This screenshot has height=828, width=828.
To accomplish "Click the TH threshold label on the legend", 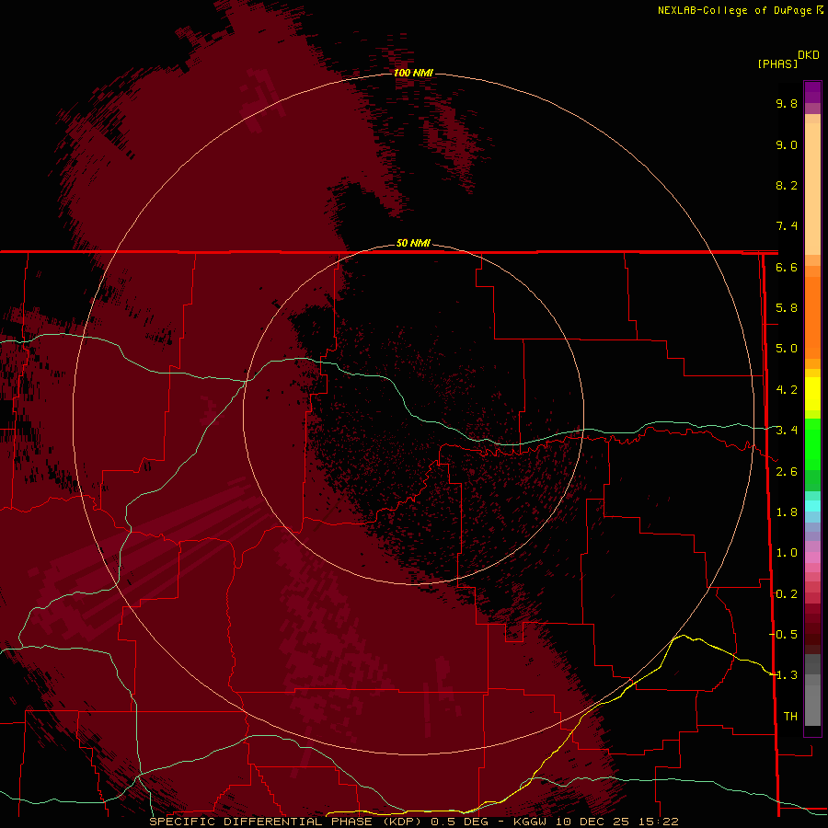I will (x=790, y=717).
